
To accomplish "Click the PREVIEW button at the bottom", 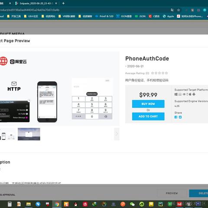I will click(172, 193).
